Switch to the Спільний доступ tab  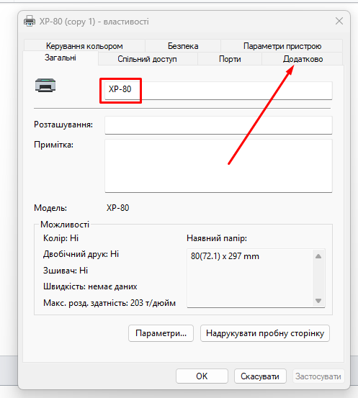pyautogui.click(x=147, y=59)
